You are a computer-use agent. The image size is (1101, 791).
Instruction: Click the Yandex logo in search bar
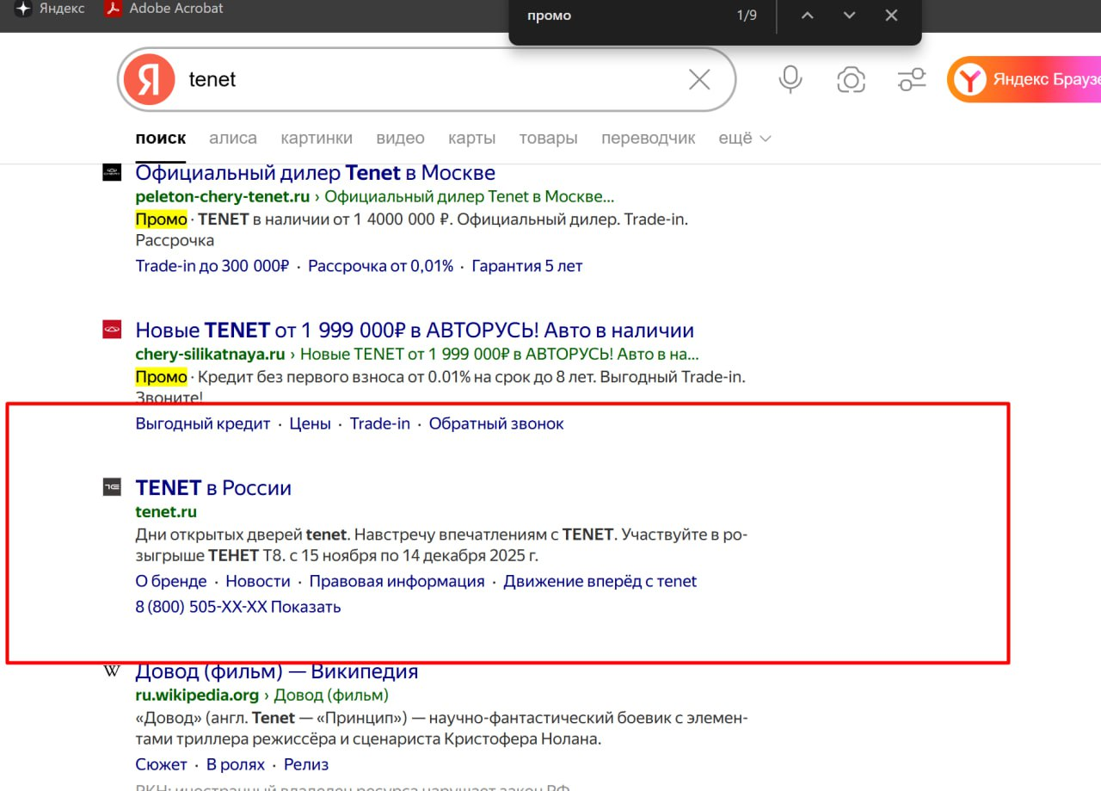click(149, 79)
